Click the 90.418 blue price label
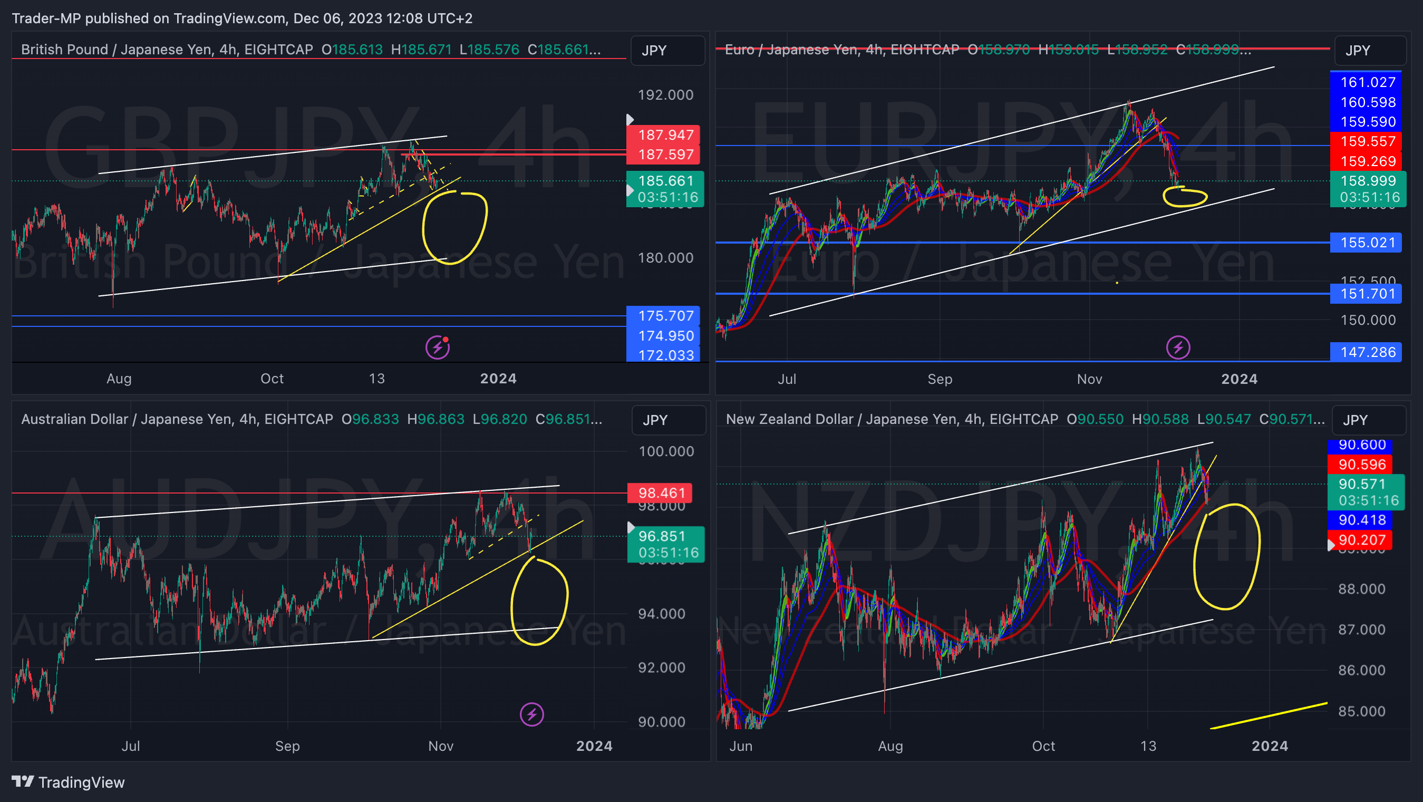This screenshot has width=1423, height=802. tap(1360, 520)
